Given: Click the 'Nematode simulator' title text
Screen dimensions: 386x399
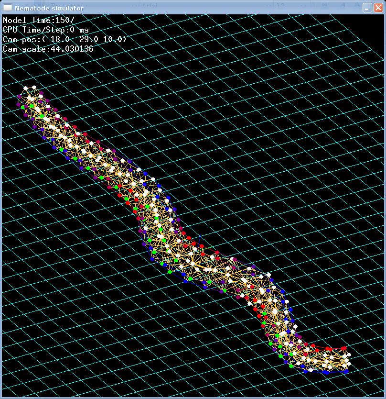Looking at the screenshot, I should click(49, 9).
